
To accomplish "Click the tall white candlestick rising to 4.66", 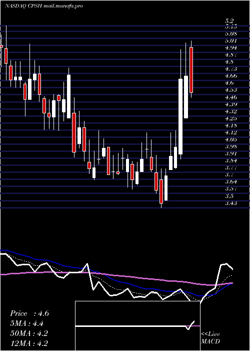I will [180, 116].
